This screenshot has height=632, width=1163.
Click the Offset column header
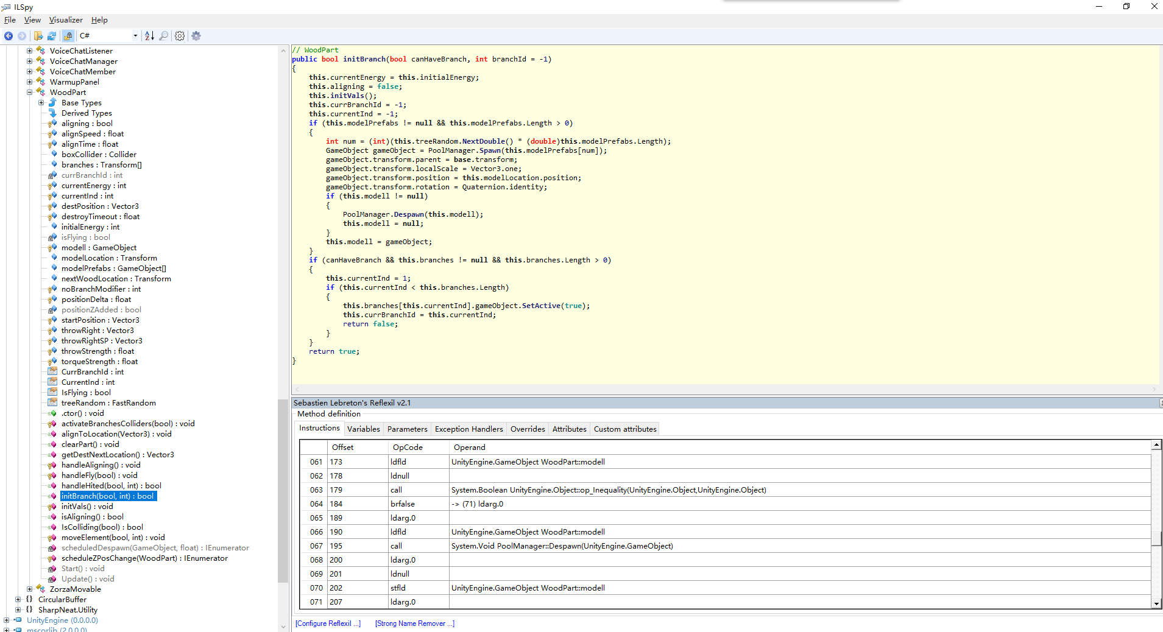[358, 448]
